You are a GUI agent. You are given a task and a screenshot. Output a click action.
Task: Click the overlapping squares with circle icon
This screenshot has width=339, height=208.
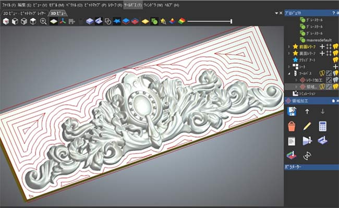pyautogui.click(x=108, y=21)
